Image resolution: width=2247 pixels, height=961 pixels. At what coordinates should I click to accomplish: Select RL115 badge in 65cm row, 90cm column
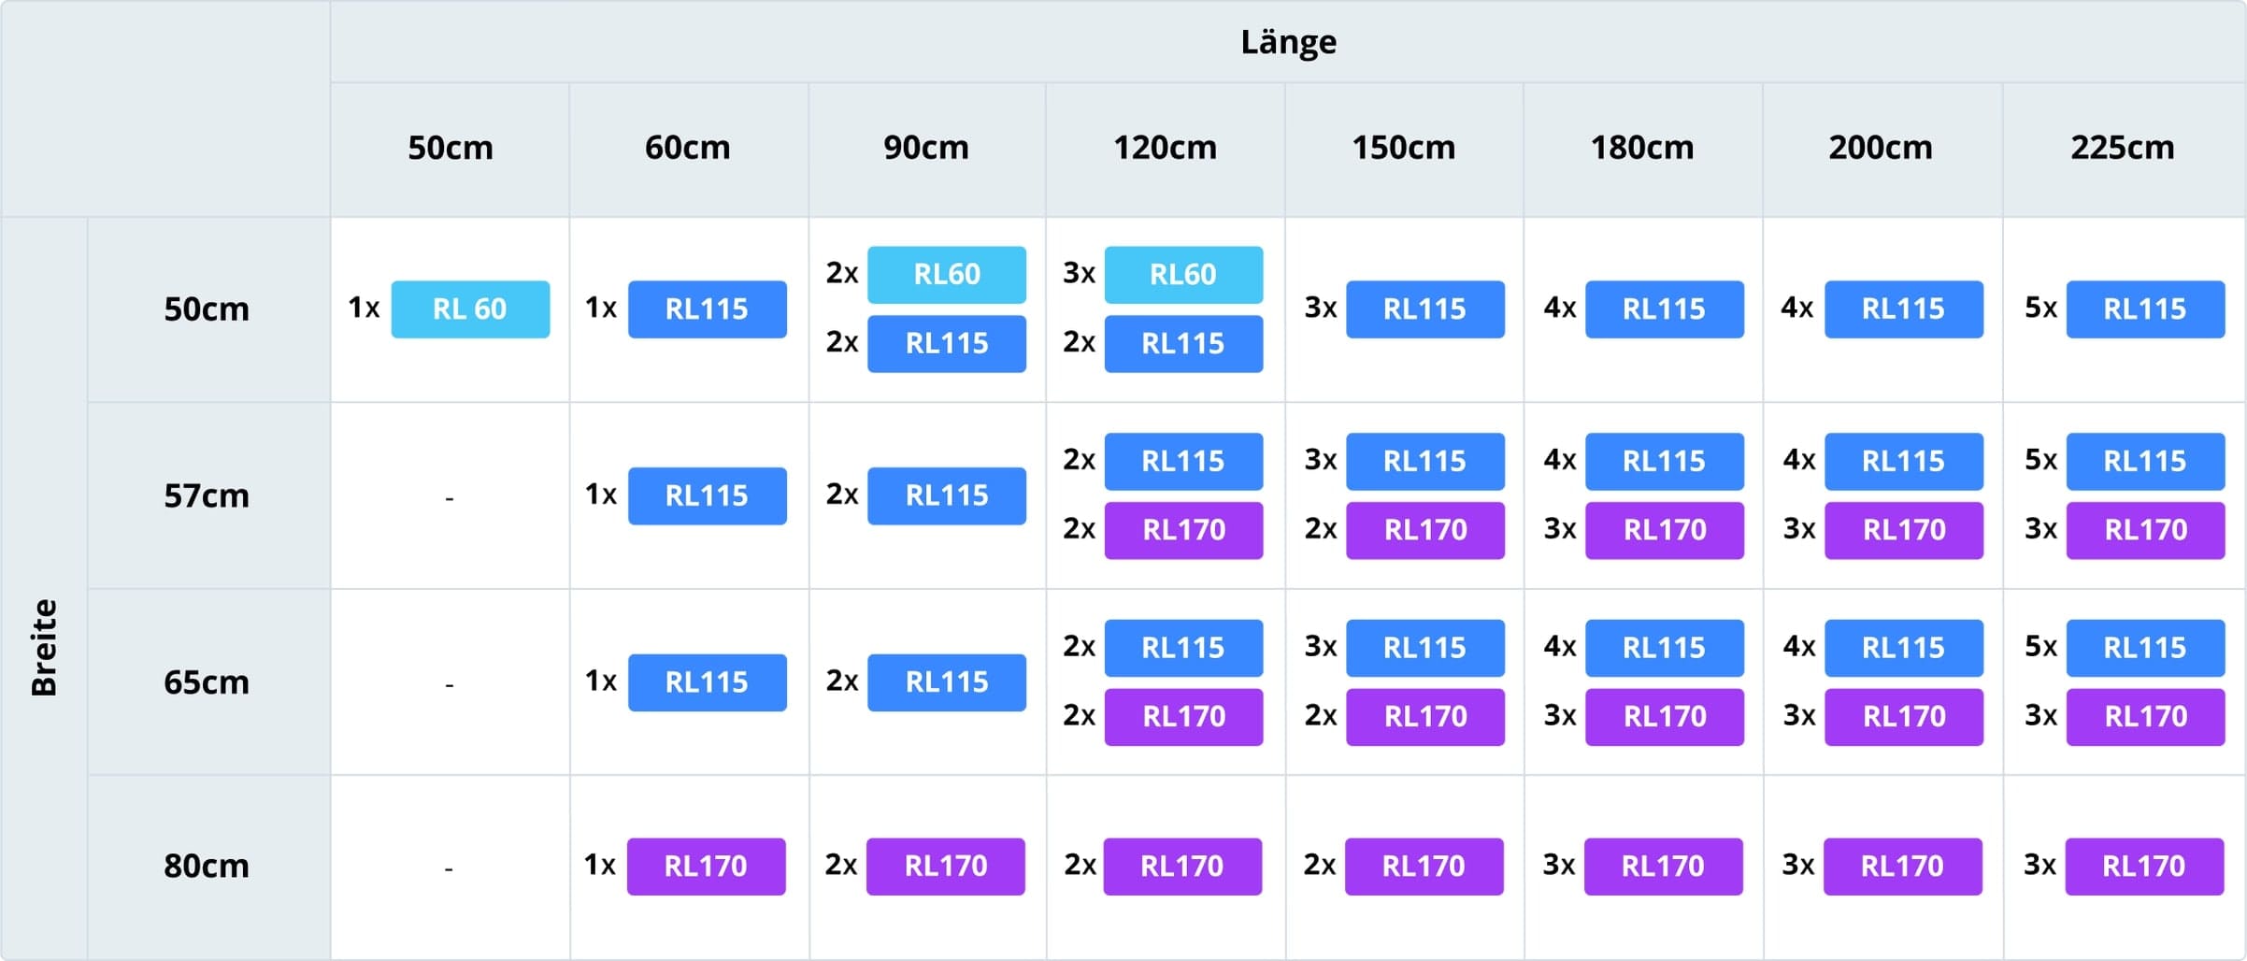click(x=946, y=682)
